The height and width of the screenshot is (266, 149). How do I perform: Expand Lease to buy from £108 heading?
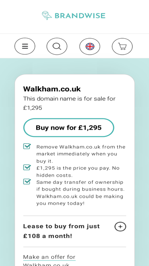pyautogui.click(x=62, y=231)
